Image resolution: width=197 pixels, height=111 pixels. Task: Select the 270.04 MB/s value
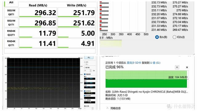(180, 22)
